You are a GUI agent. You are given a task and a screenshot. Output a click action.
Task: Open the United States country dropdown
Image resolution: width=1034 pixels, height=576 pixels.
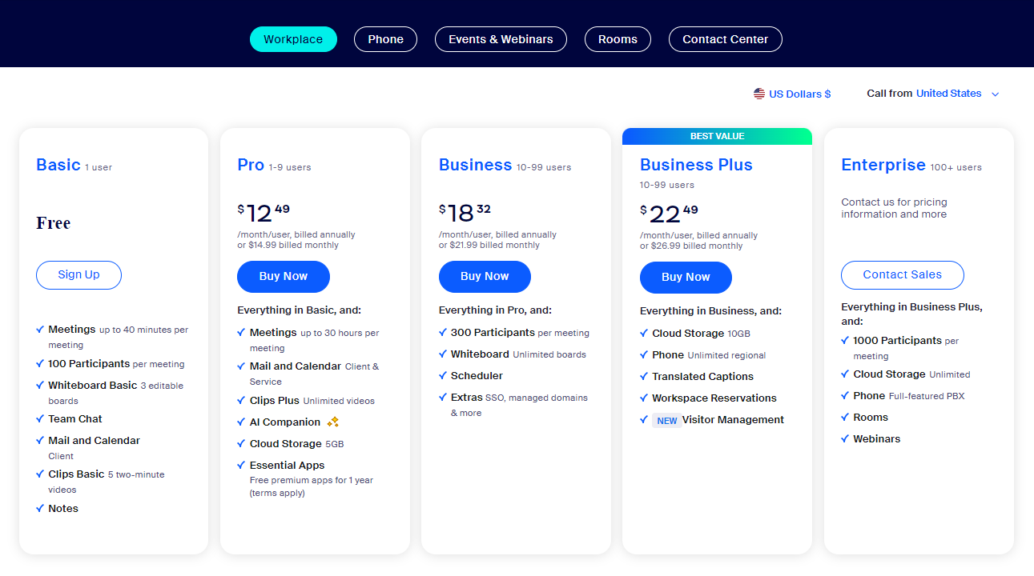point(948,94)
